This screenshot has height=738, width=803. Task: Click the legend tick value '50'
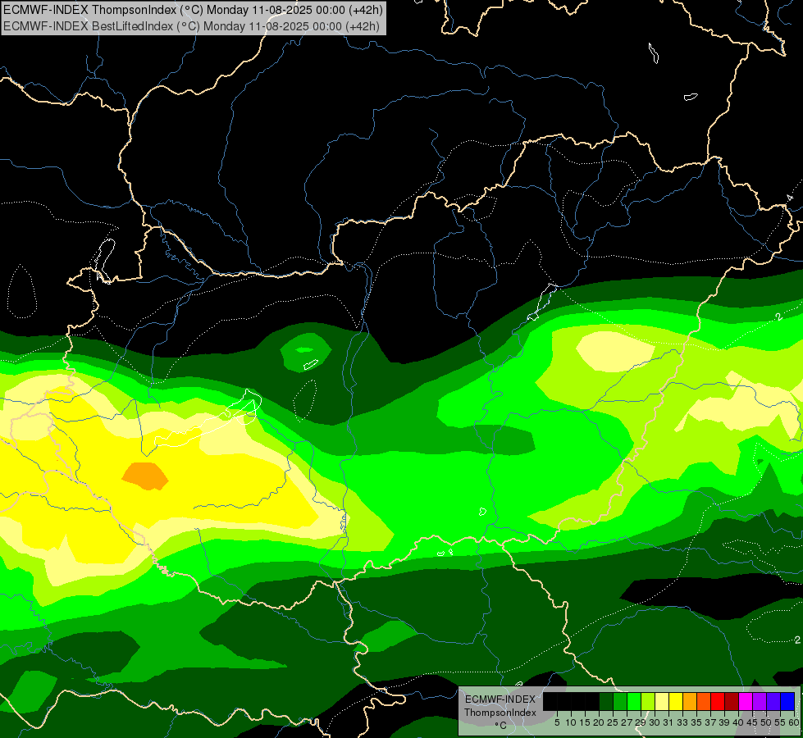click(x=766, y=722)
